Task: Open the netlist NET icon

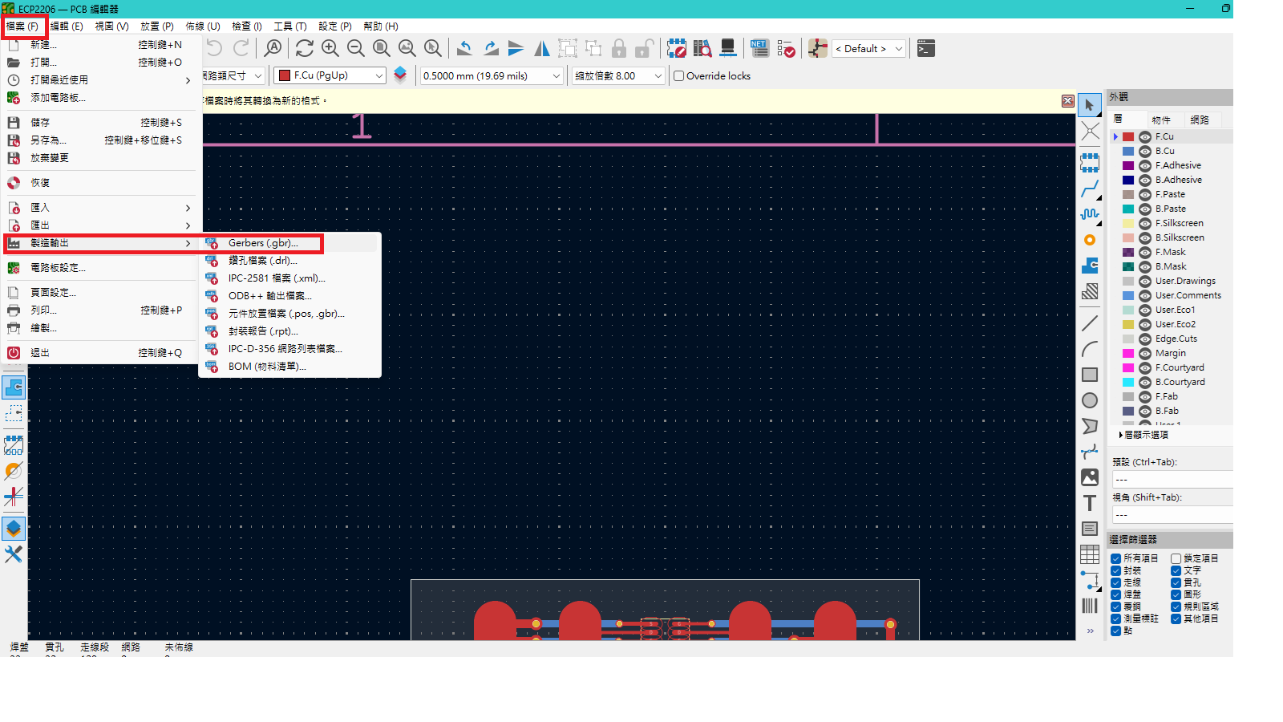Action: 759,48
